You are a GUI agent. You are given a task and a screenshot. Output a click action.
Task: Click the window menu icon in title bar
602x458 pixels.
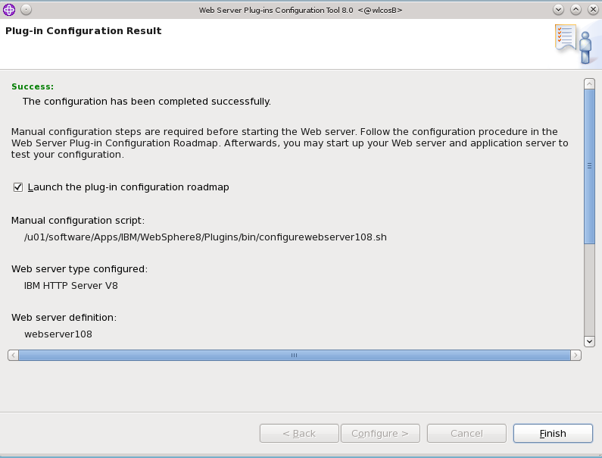point(9,10)
